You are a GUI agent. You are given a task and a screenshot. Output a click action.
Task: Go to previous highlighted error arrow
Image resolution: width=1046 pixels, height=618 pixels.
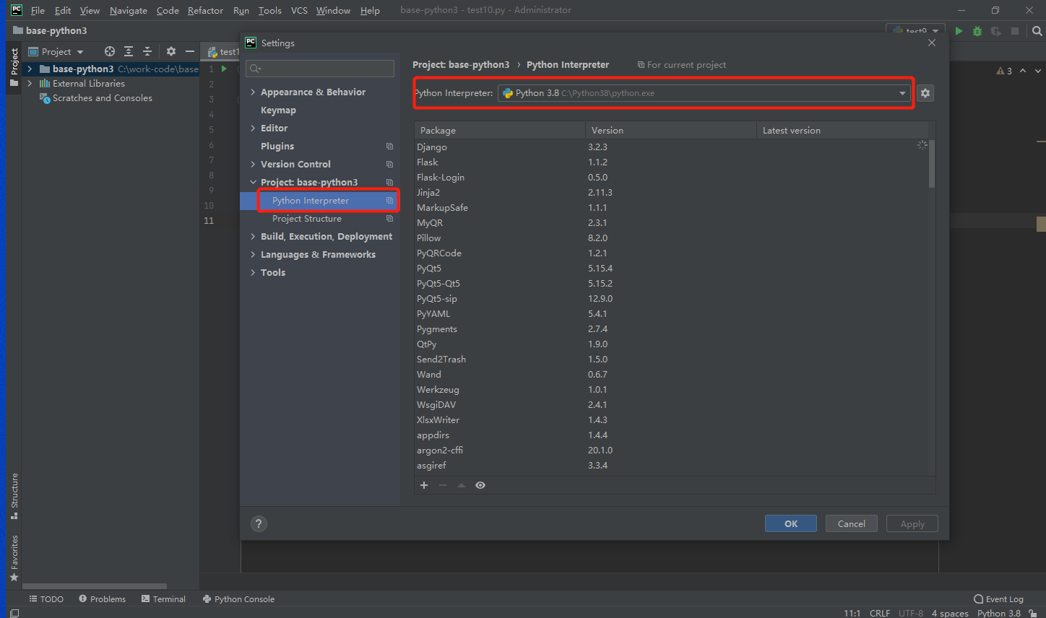1023,71
